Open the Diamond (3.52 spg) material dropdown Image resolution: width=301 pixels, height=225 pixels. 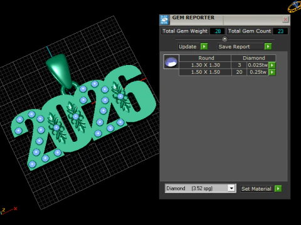click(231, 188)
